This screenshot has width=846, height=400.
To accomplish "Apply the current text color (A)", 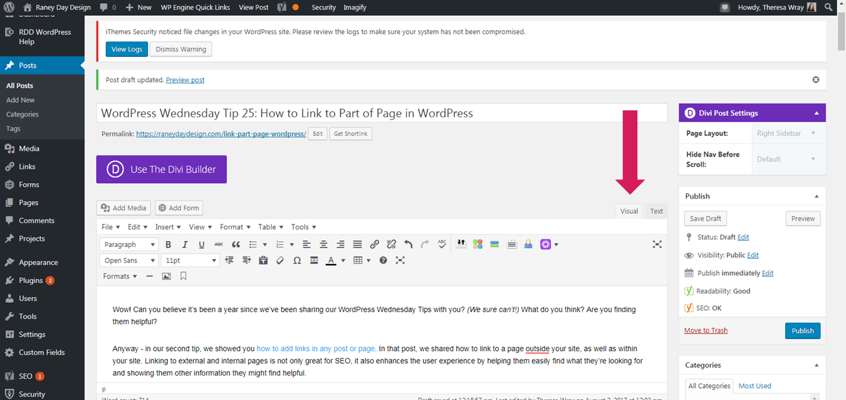I will (331, 260).
